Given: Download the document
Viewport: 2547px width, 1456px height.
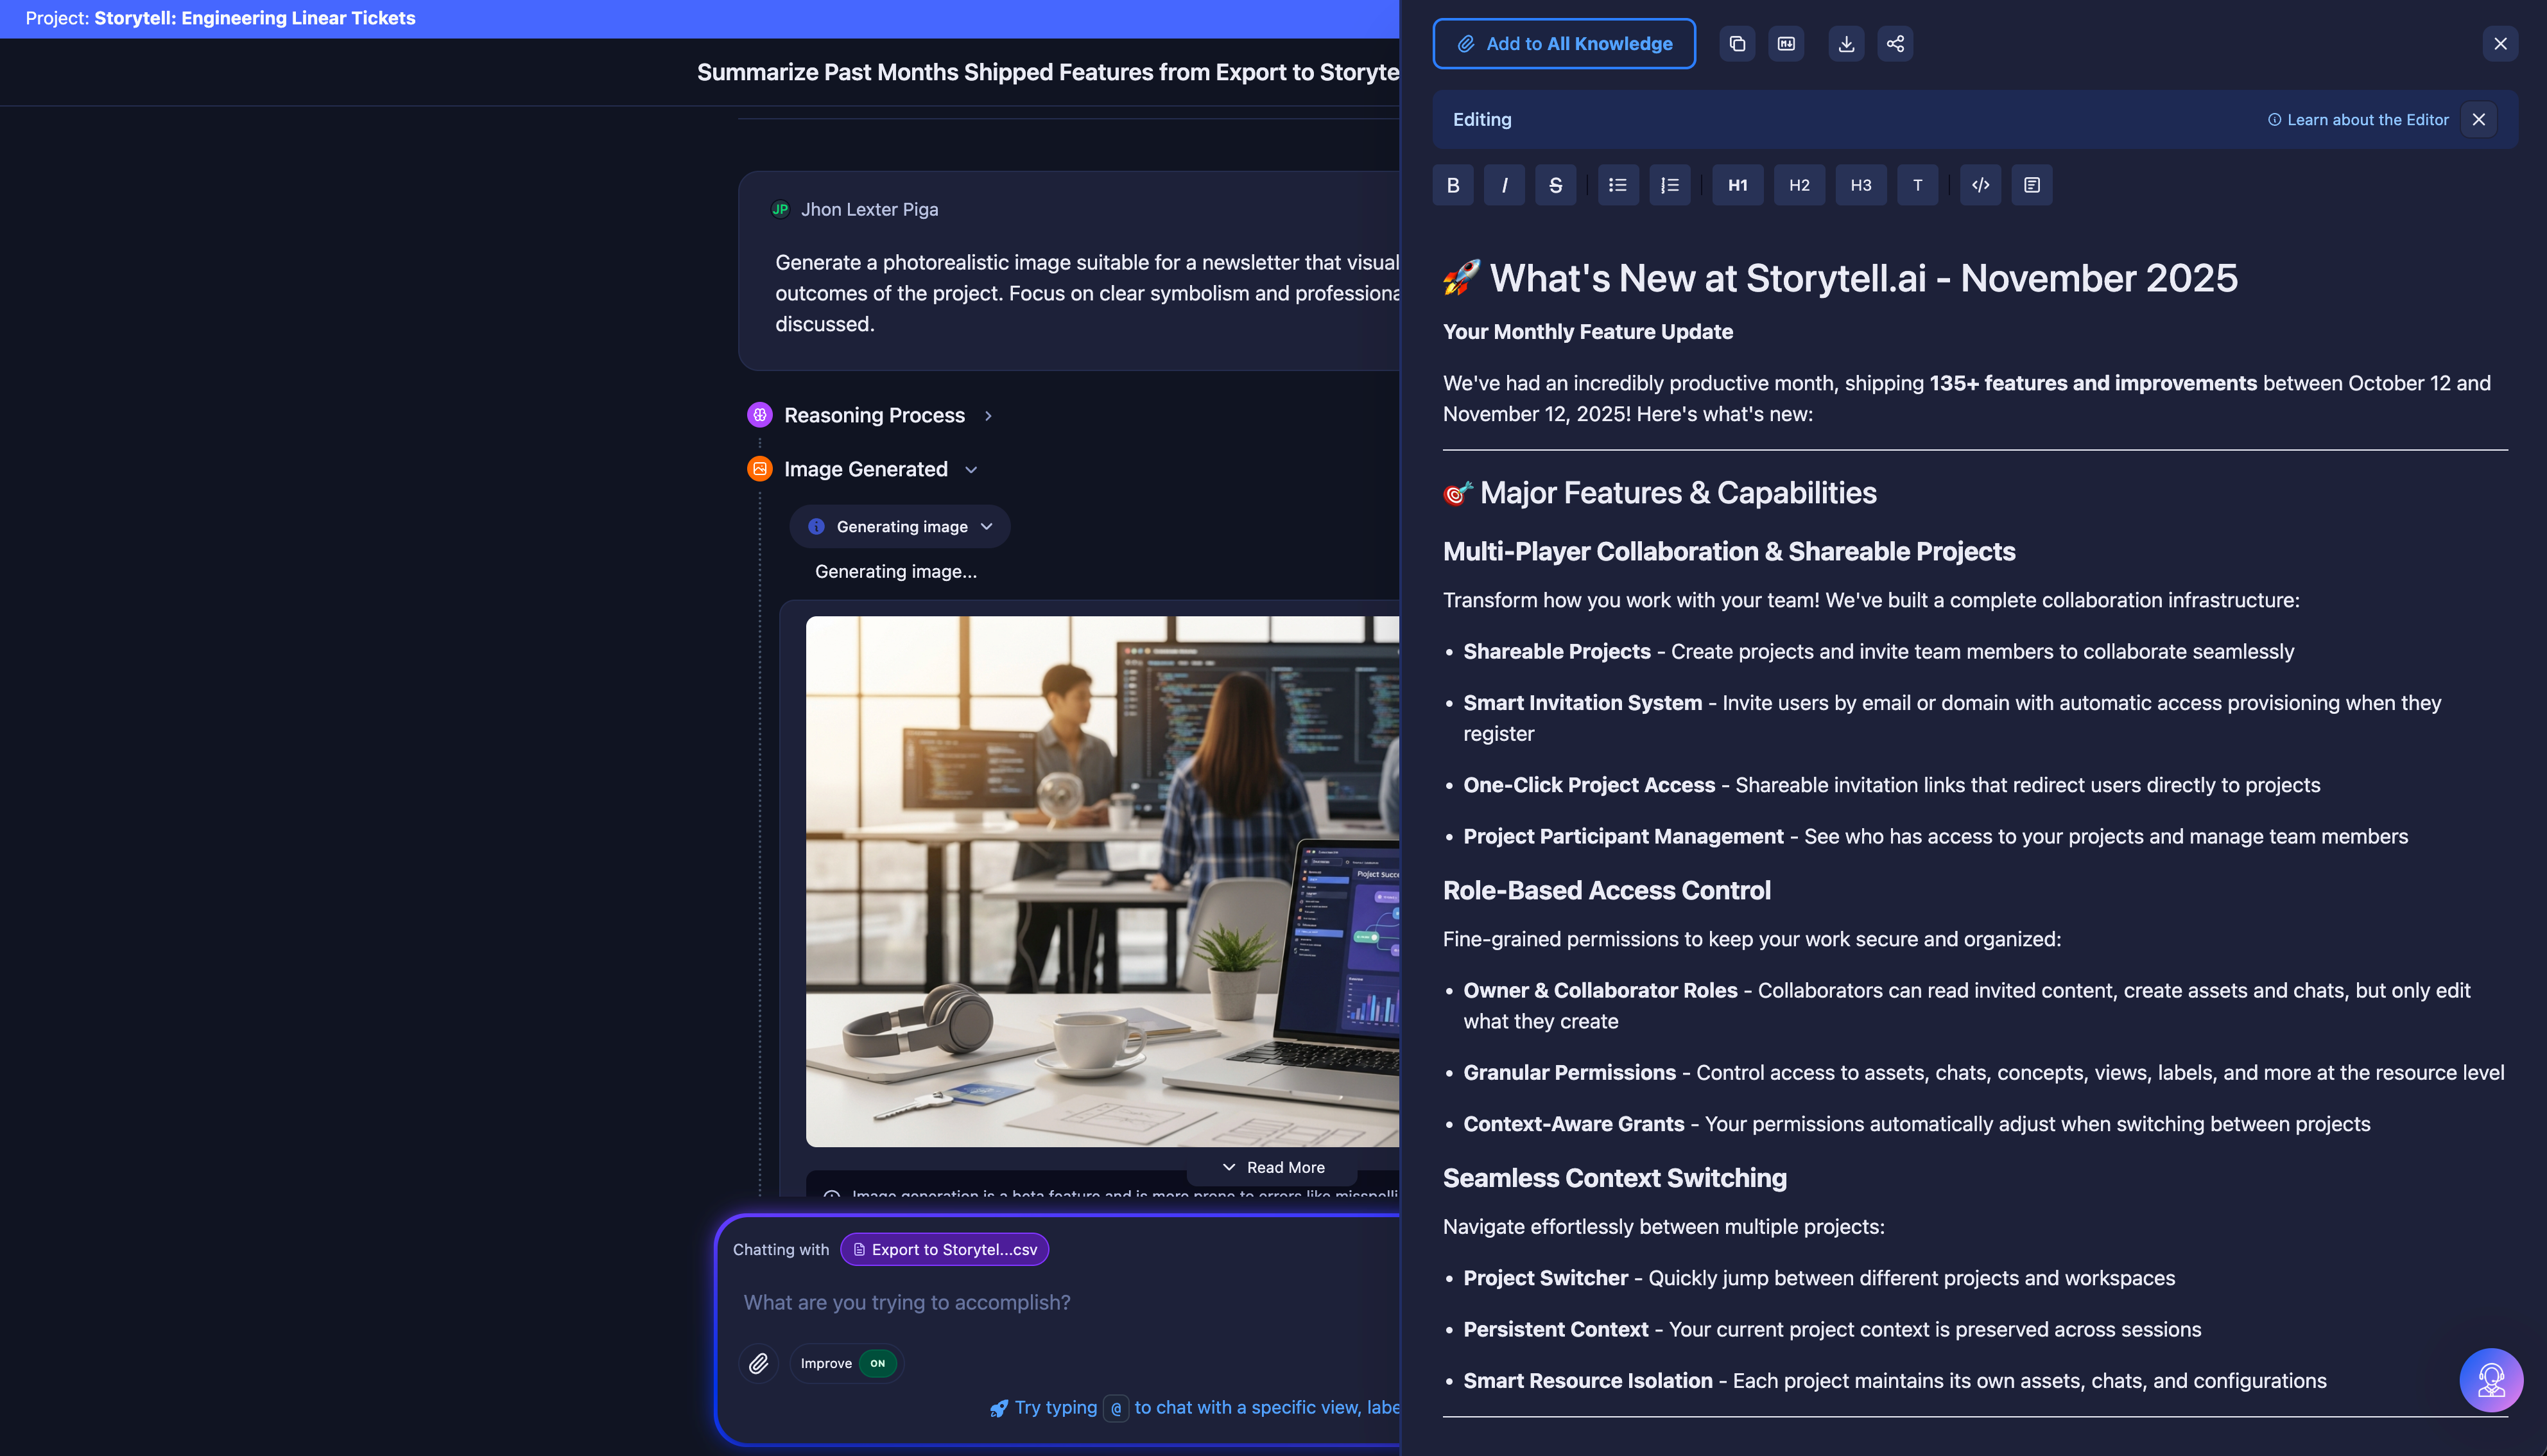Looking at the screenshot, I should (1846, 44).
